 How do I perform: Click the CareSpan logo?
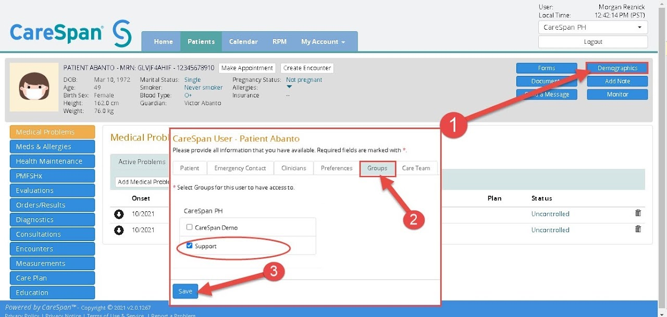coord(70,33)
